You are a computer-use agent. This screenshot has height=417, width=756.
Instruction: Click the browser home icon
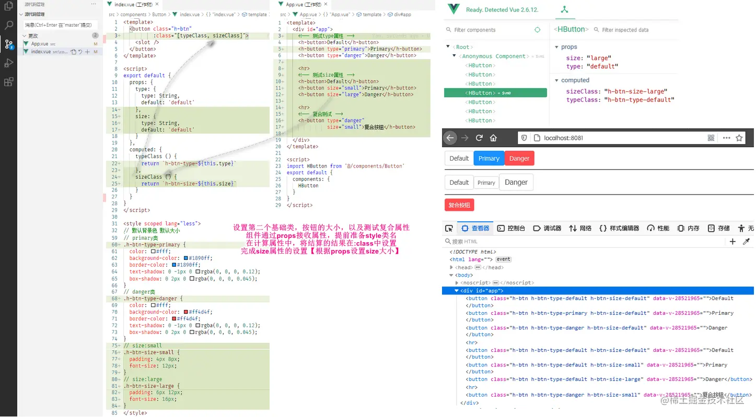493,138
